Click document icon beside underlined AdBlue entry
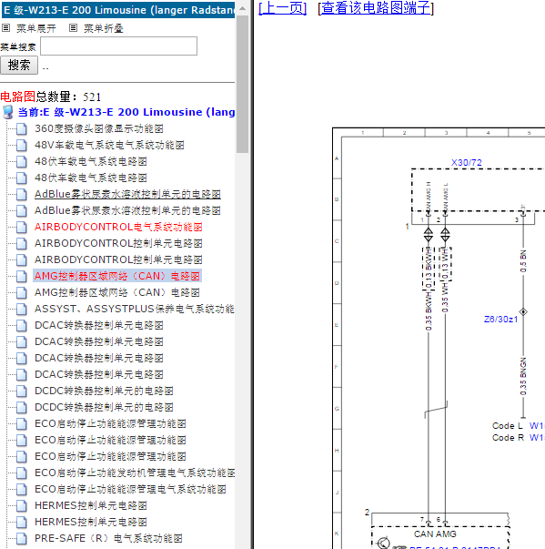Viewport: 545px width, 549px height. click(x=22, y=194)
